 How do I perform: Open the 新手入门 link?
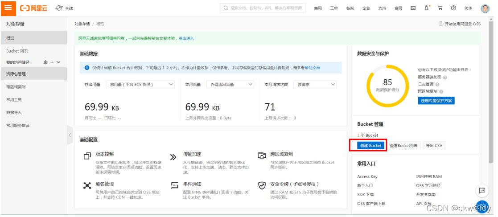pos(365,185)
